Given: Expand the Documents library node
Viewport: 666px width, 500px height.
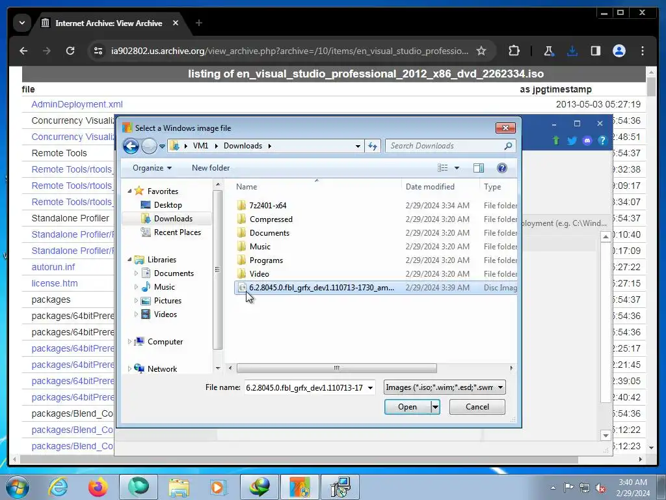Looking at the screenshot, I should pyautogui.click(x=136, y=273).
